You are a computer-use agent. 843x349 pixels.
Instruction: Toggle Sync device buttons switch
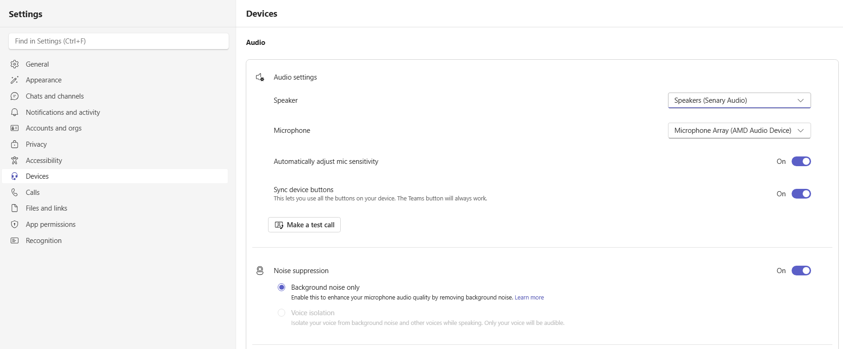pyautogui.click(x=801, y=194)
